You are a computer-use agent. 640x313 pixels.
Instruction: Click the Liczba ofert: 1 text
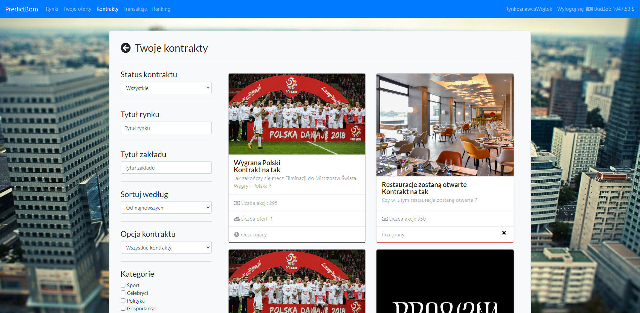point(257,219)
